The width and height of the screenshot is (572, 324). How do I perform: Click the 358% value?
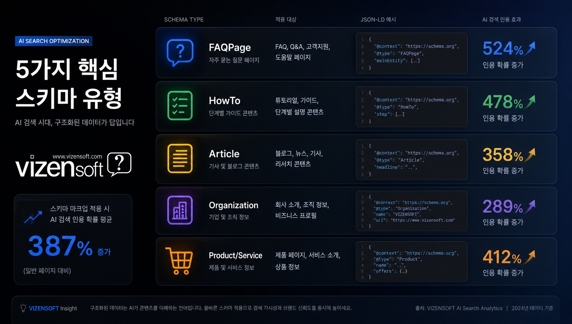pyautogui.click(x=503, y=155)
